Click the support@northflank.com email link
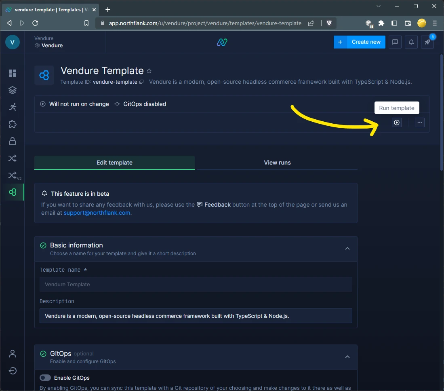 click(x=97, y=213)
